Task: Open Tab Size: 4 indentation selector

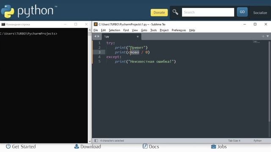Action: tap(234, 141)
